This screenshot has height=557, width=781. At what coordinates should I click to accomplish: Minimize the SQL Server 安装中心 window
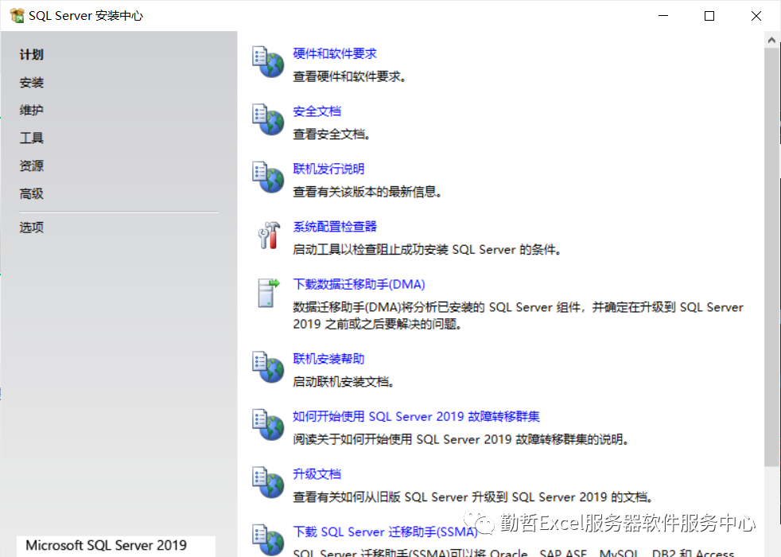click(663, 15)
